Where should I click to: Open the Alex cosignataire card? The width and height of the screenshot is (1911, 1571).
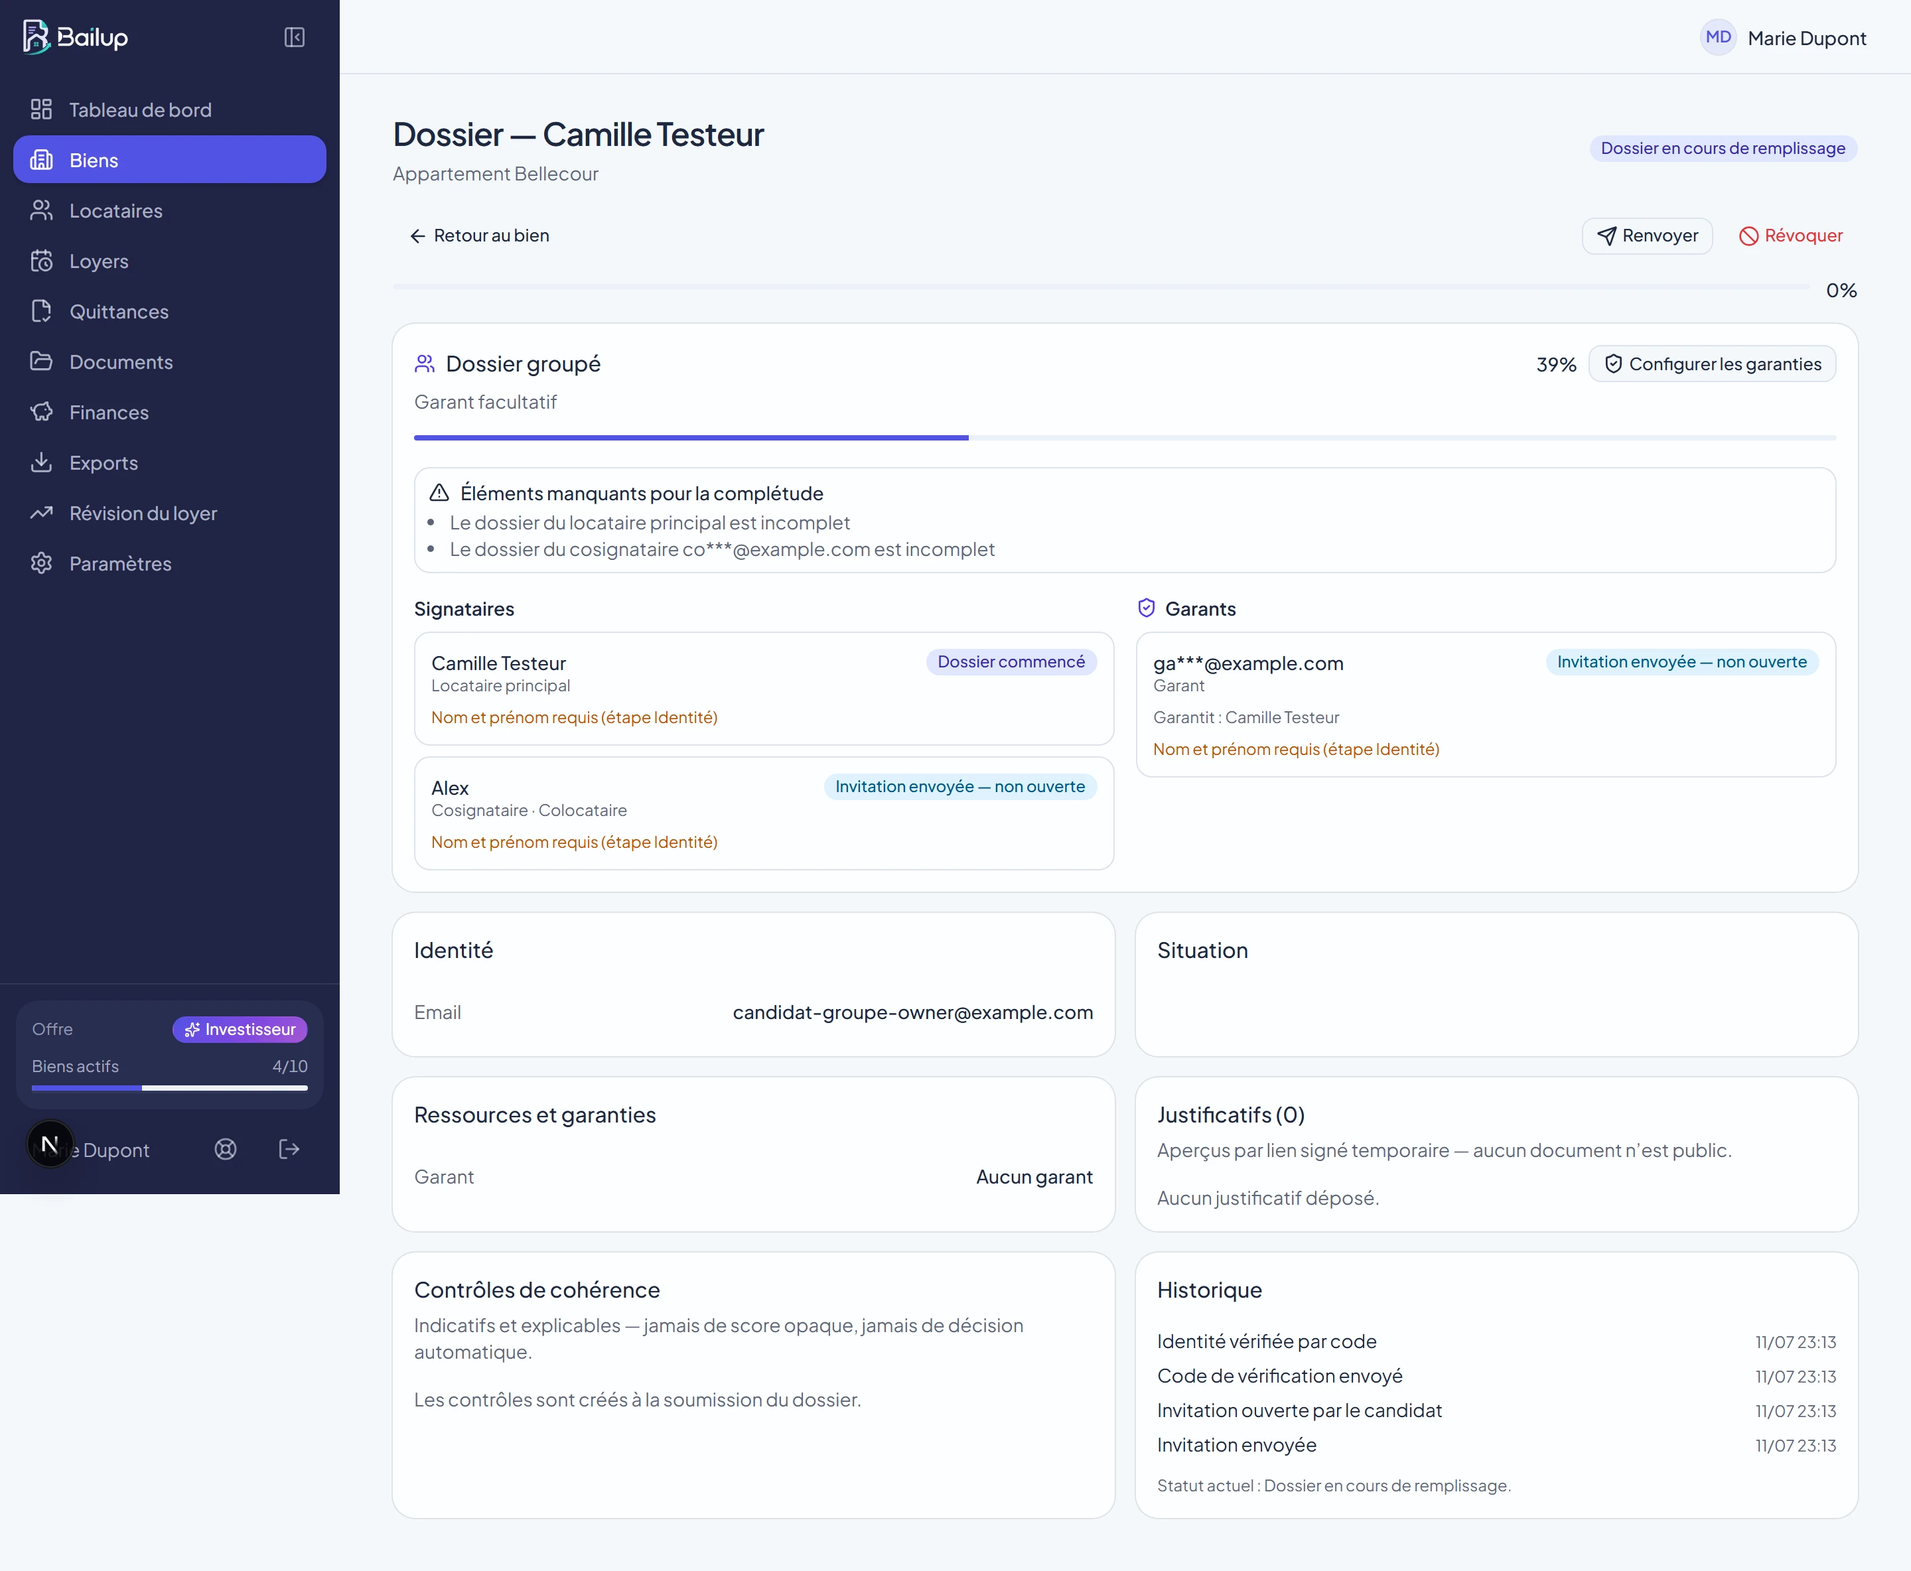[763, 813]
